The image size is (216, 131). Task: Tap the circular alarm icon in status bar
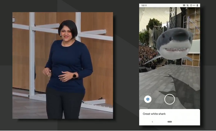(191, 5)
